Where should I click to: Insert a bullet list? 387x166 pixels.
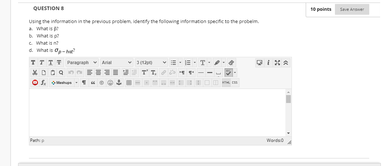(x=174, y=63)
